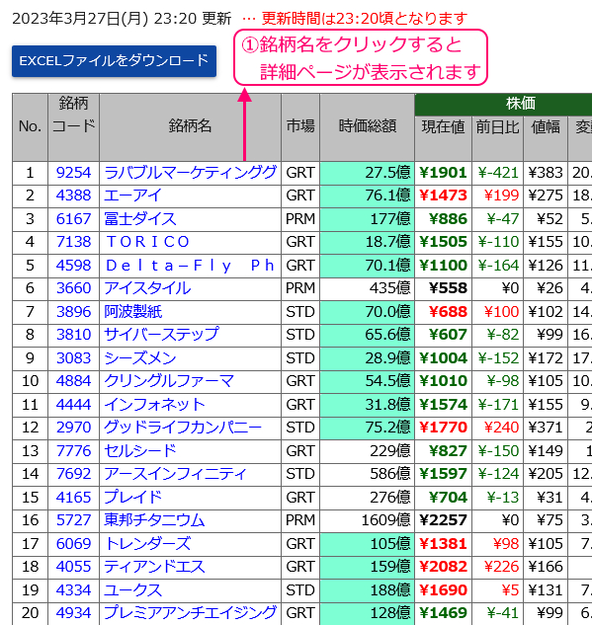This screenshot has width=592, height=625.
Task: Open 阿波製紙 stock detail page
Action: (132, 311)
